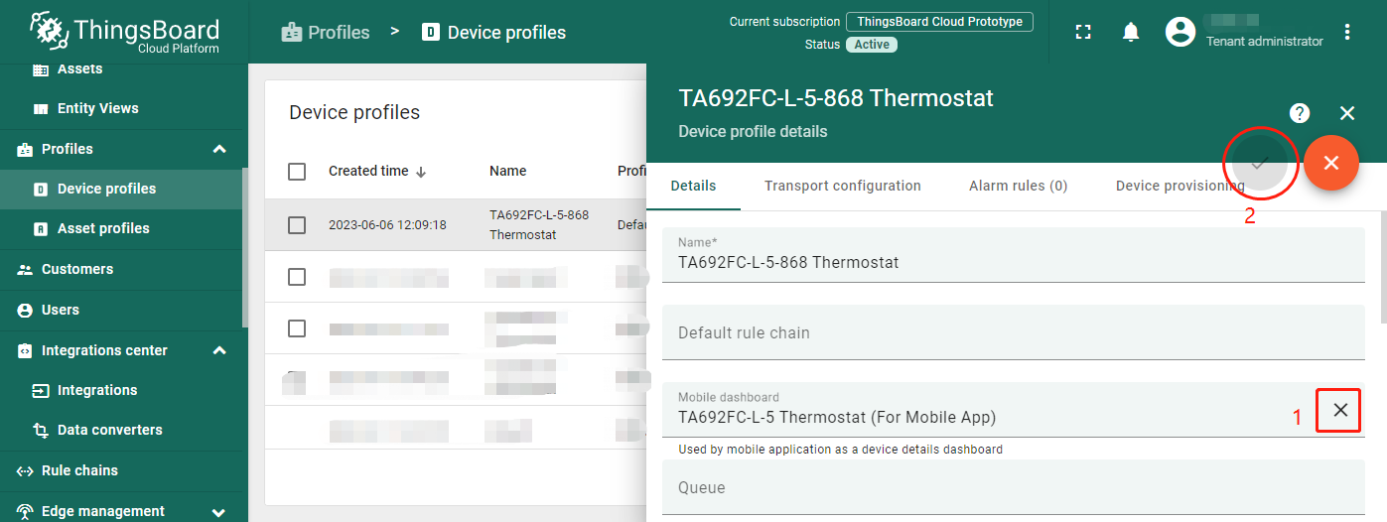Go to Profiles breadcrumb
Viewport: 1387px width, 522px height.
[x=325, y=33]
